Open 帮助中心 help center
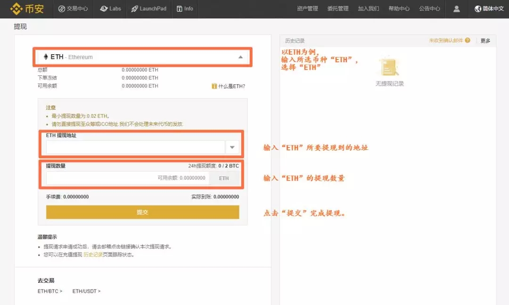 pos(399,9)
